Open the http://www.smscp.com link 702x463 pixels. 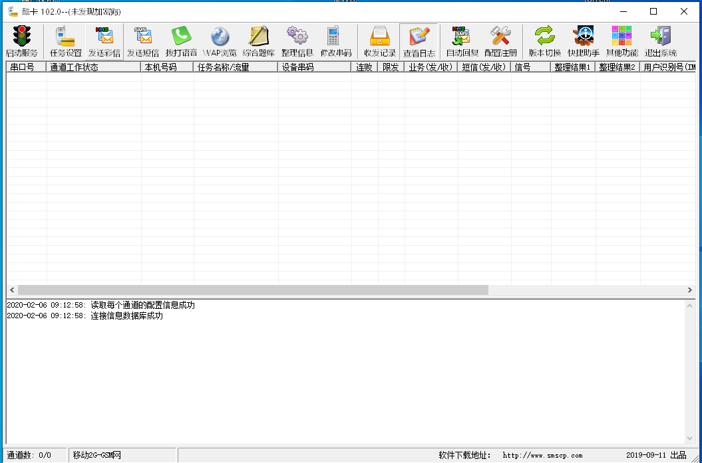pos(542,456)
